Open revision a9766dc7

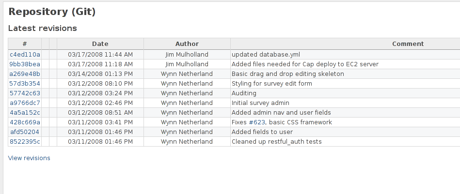click(25, 103)
